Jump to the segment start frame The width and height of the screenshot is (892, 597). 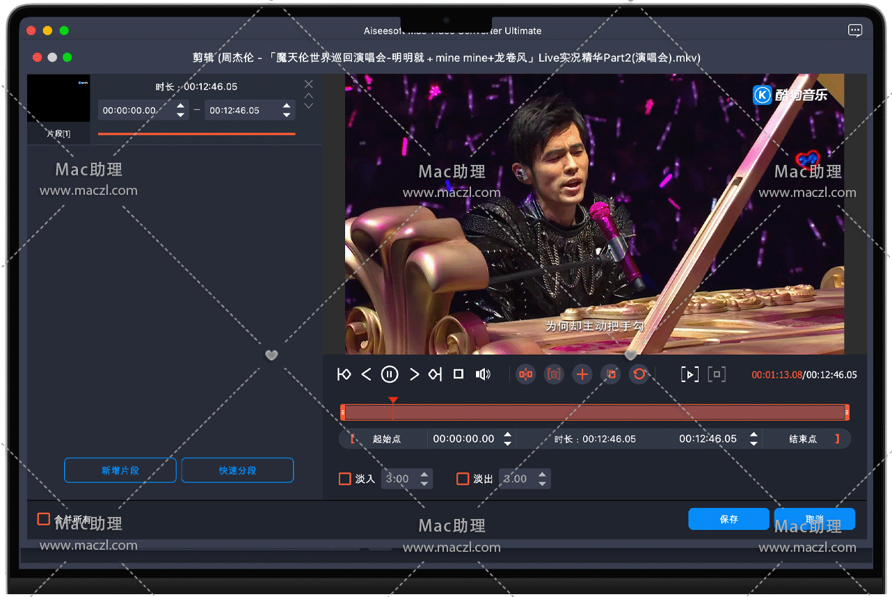click(x=344, y=374)
